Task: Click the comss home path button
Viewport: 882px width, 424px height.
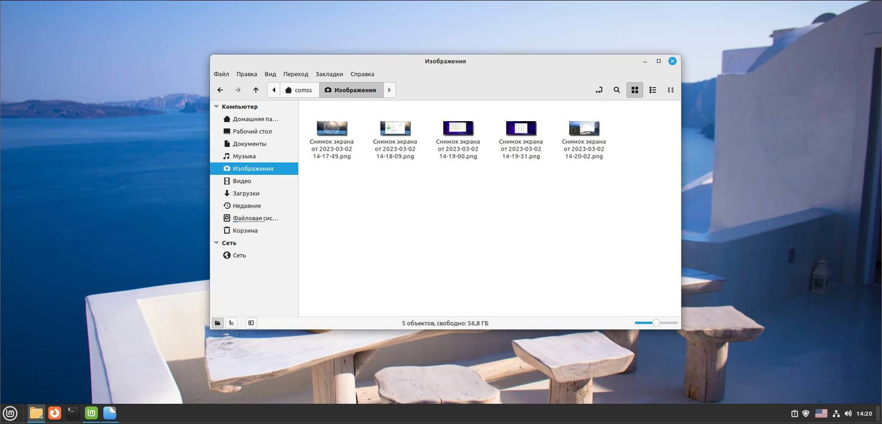Action: tap(299, 90)
